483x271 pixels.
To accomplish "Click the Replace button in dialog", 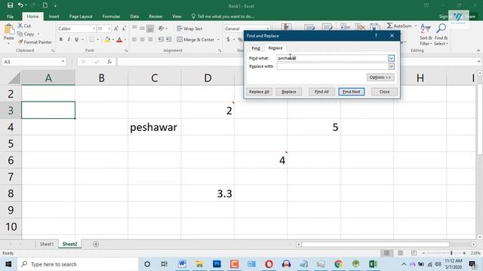I will pyautogui.click(x=288, y=92).
